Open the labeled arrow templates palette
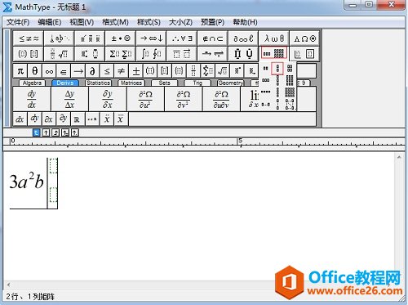Image resolution: width=408 pixels, height=305 pixels. point(213,54)
